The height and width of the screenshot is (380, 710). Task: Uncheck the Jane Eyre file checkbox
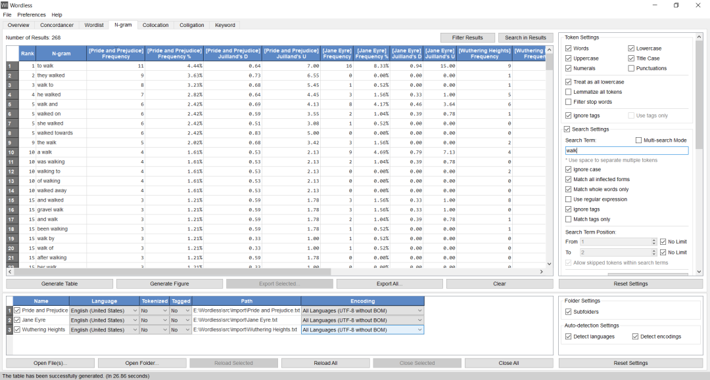tap(17, 320)
